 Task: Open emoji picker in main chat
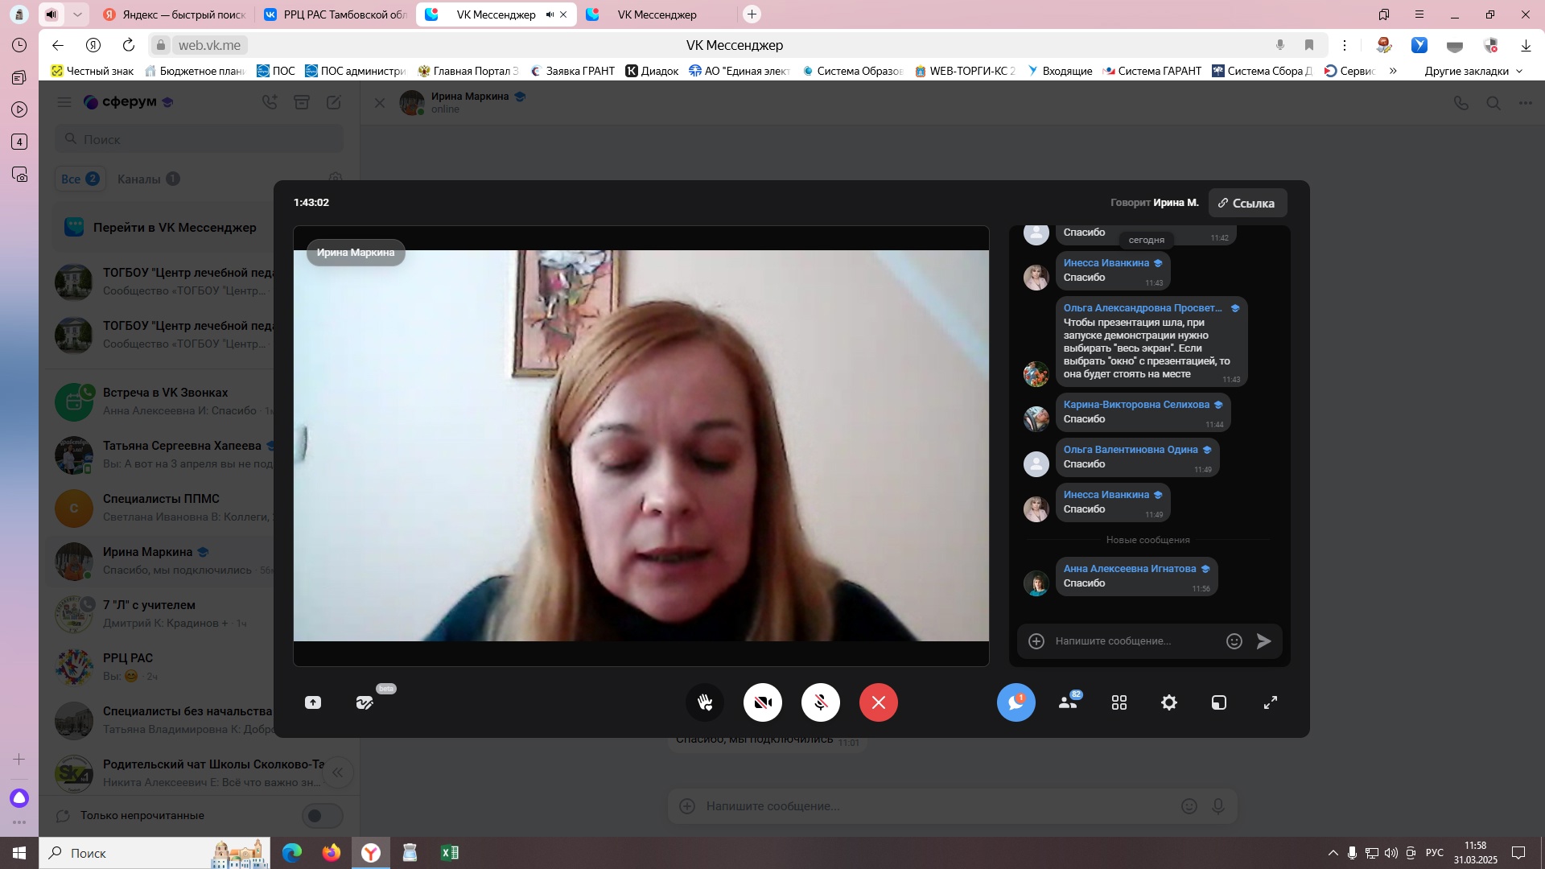1189,806
